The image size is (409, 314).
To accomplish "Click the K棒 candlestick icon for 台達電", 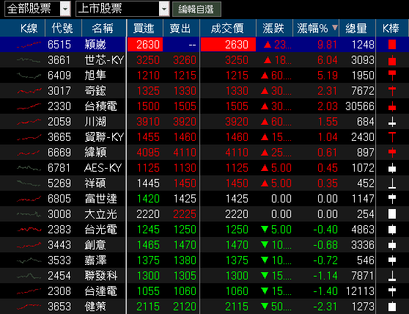I will [392, 291].
